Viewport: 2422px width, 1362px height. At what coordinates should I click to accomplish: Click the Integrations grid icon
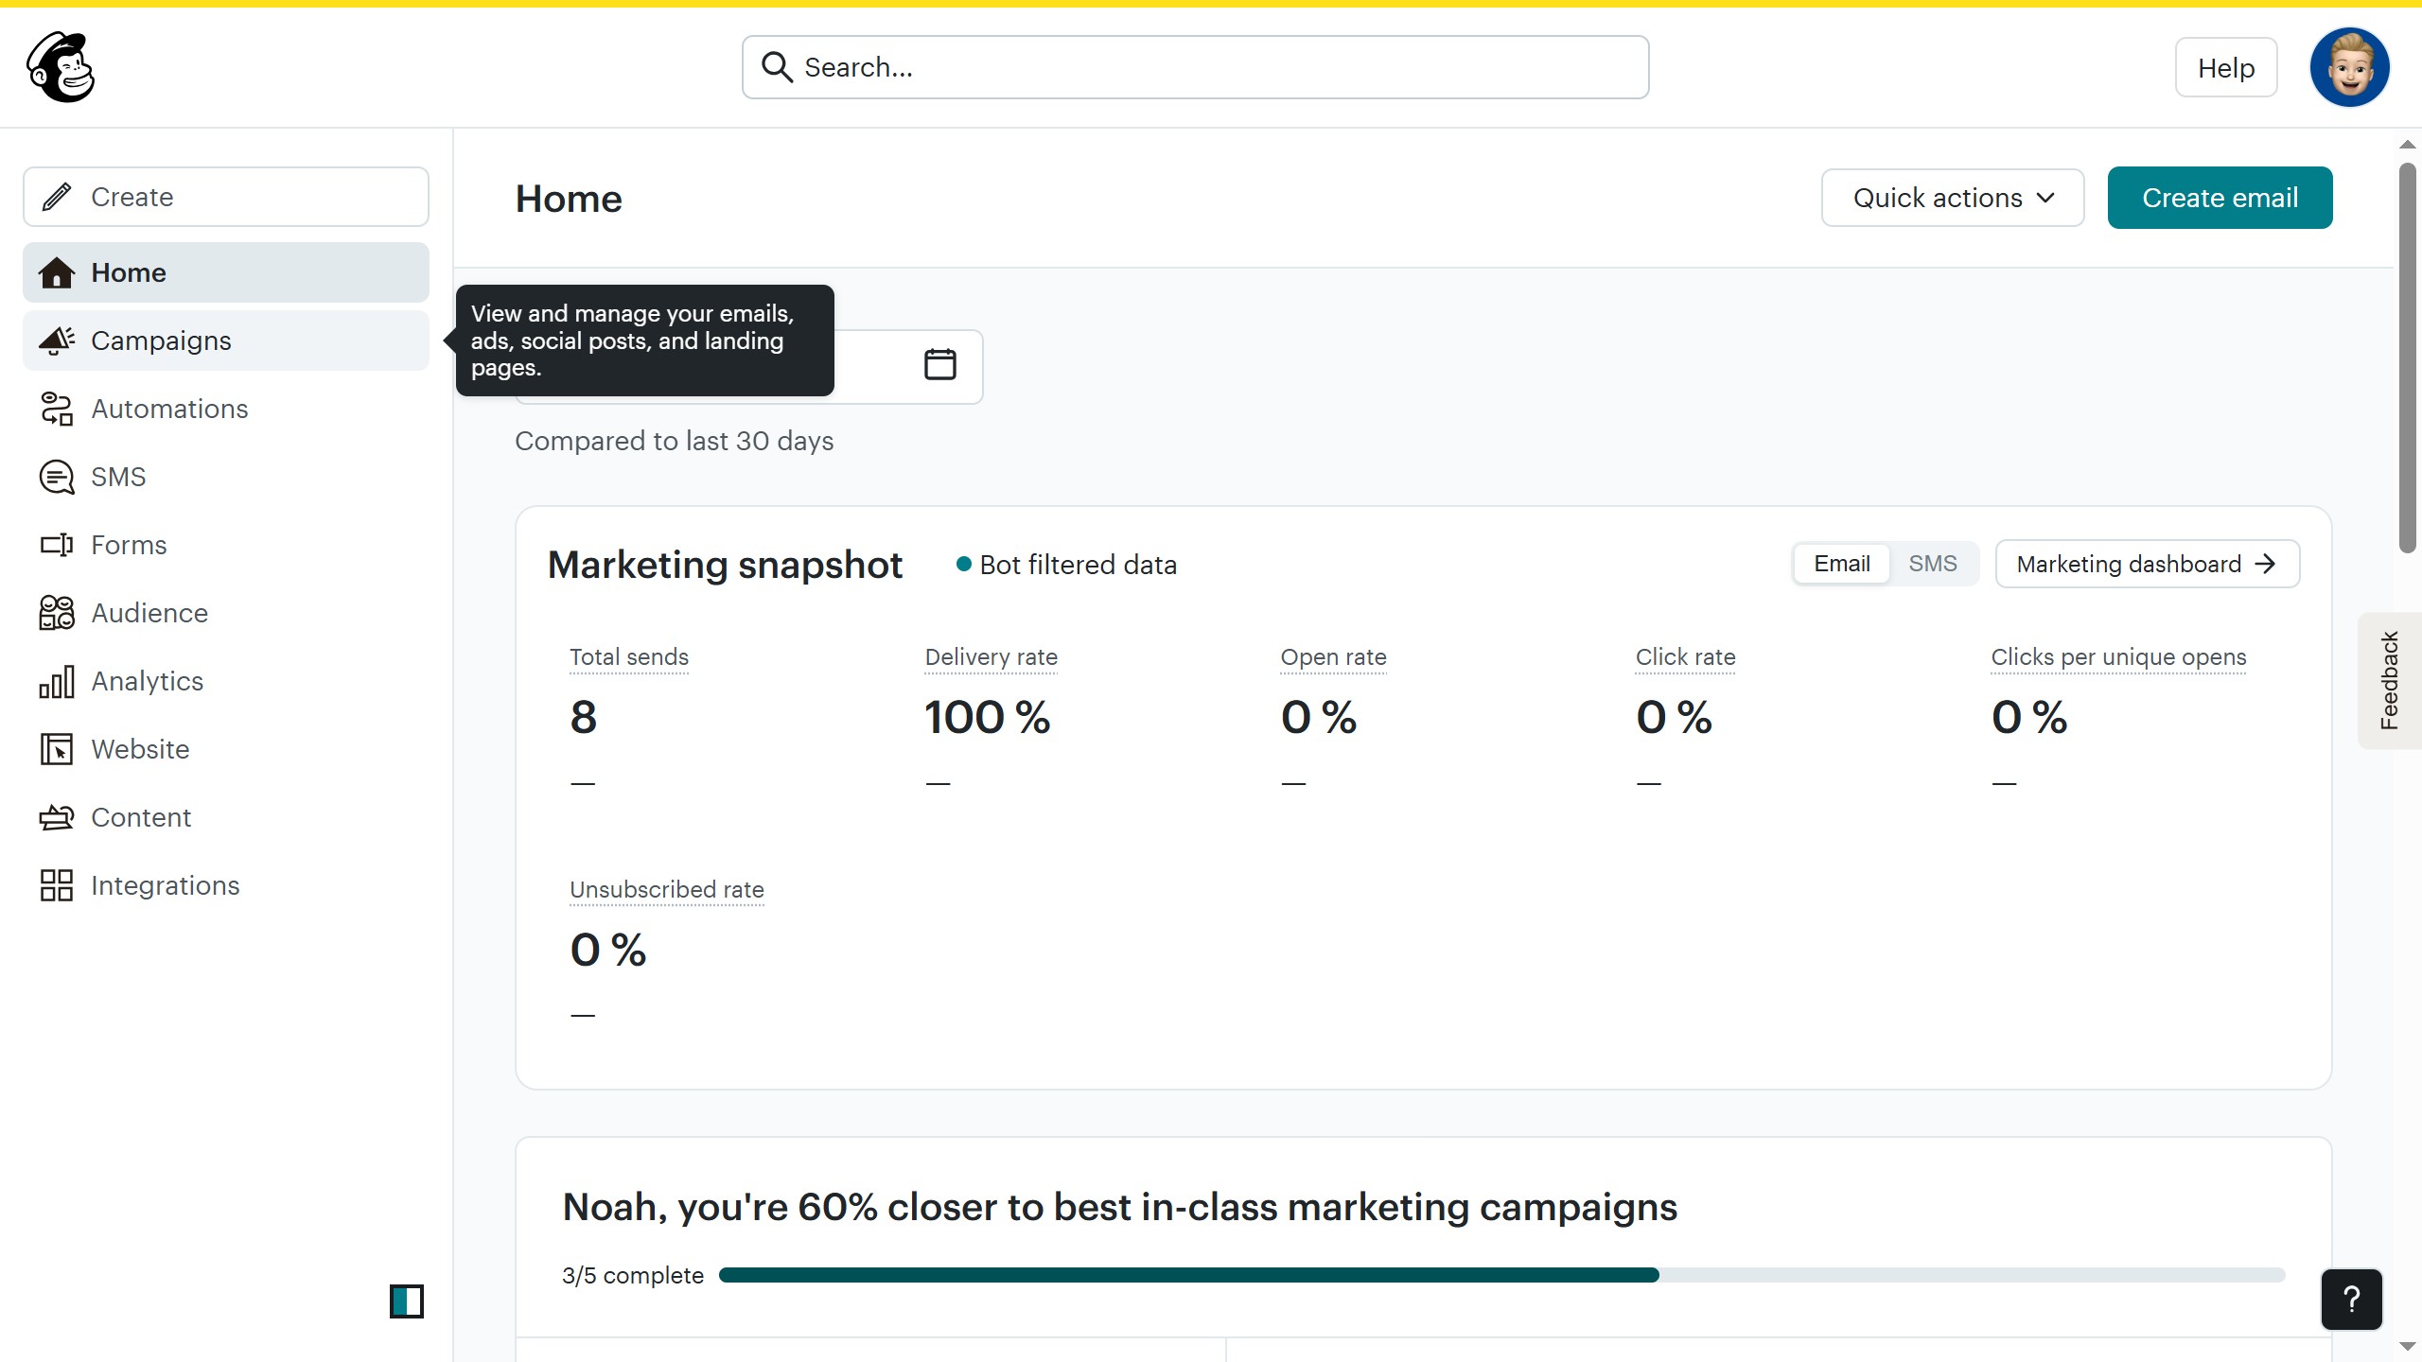pos(57,885)
